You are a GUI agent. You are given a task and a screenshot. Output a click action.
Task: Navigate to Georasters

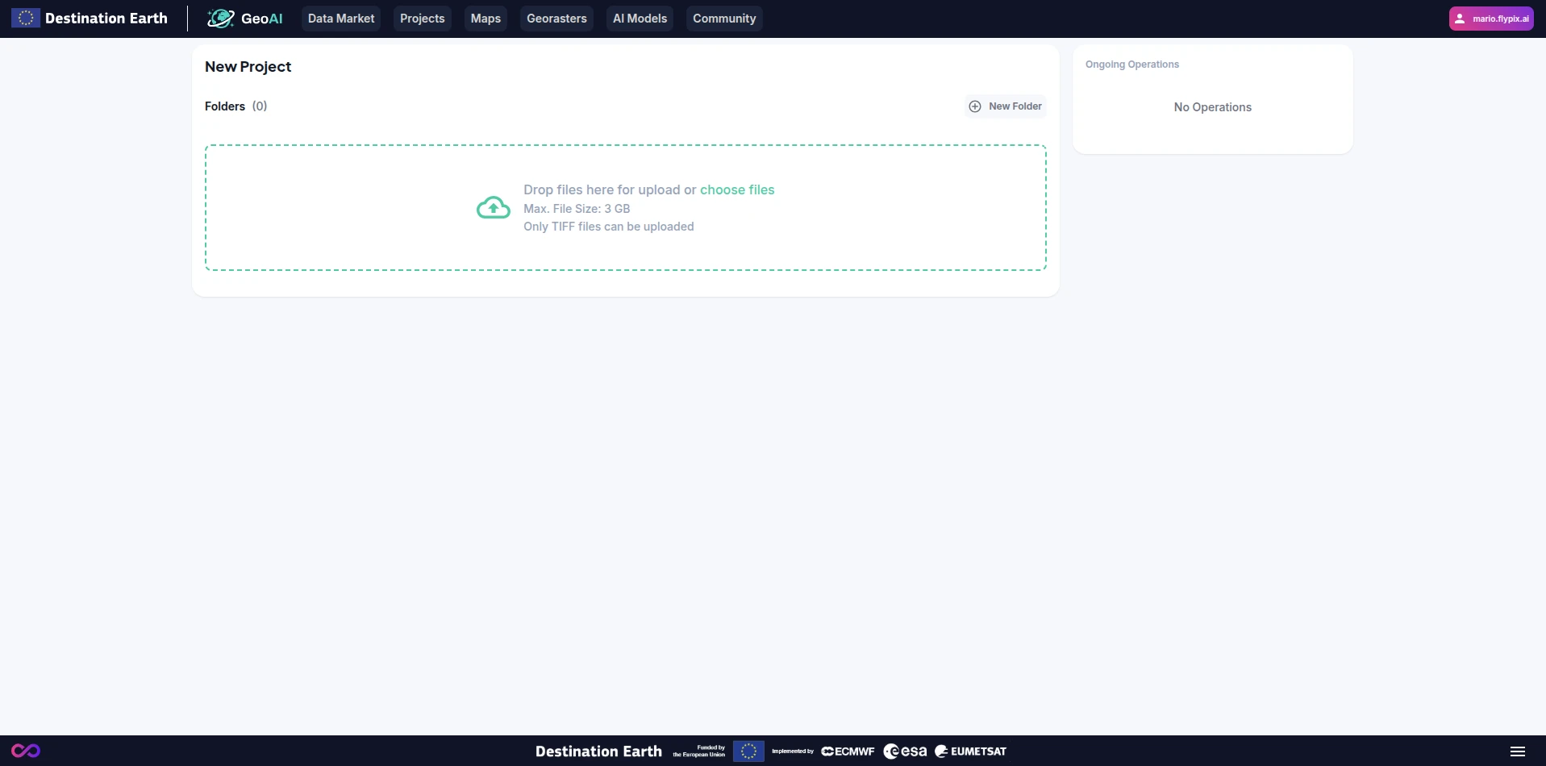click(556, 19)
